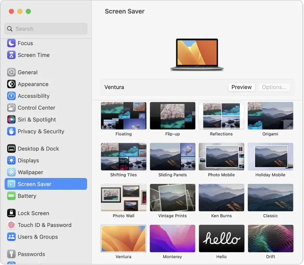Image resolution: width=304 pixels, height=265 pixels.
Task: Click the Focus moon icon in sidebar
Action: point(11,43)
